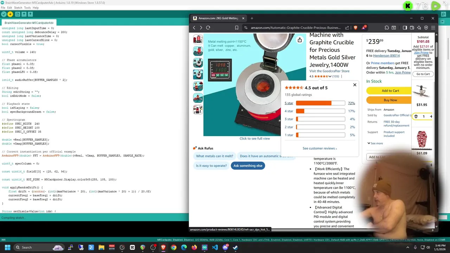450x253 pixels.
Task: Go forward in the browser
Action: click(201, 28)
